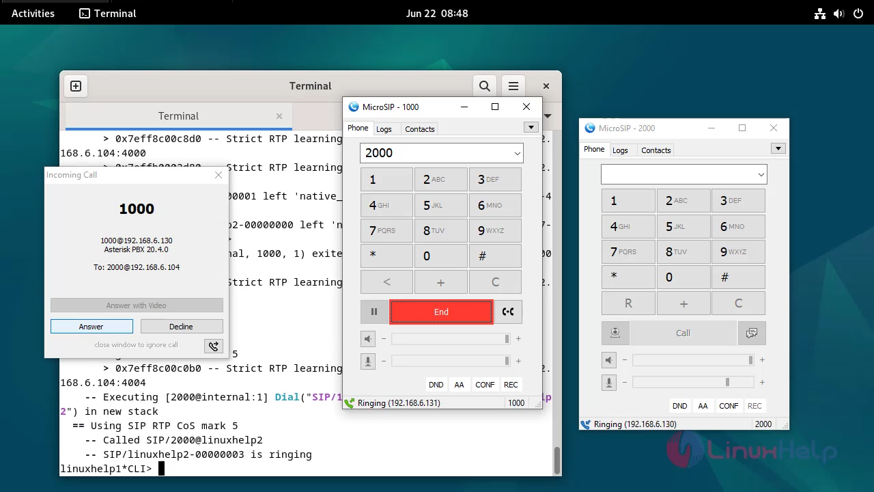Click dialpad key 9 WXYZ in MicroSIP 2000
This screenshot has height=492, width=874.
click(x=738, y=252)
